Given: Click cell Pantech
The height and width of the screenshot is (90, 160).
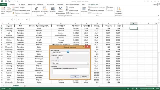Looking at the screenshot, I should (9, 63).
